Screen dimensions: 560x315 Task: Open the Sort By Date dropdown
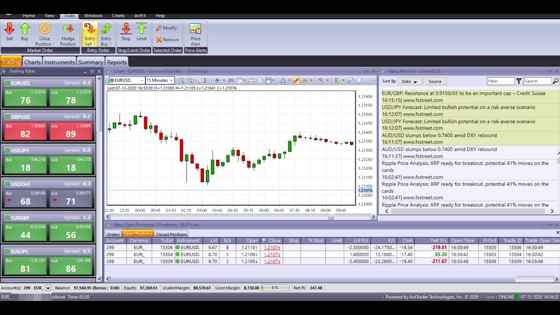[x=409, y=81]
